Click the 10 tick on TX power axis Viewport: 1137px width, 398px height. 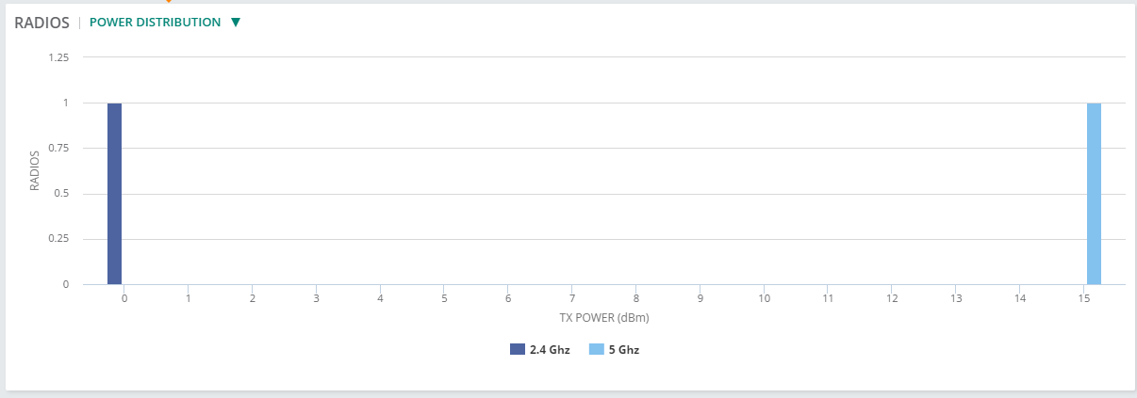(x=764, y=298)
